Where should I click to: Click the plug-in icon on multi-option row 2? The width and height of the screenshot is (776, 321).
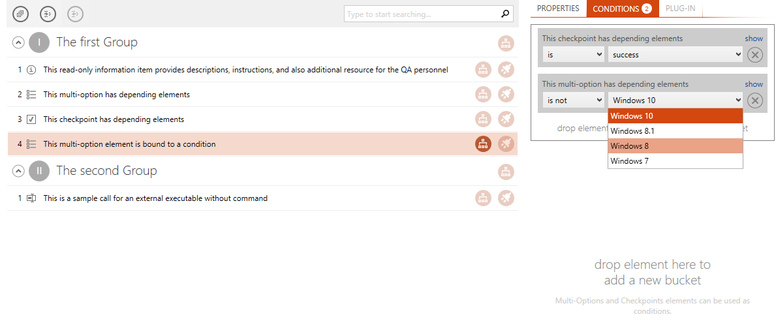coord(506,94)
